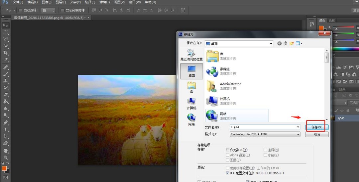The height and width of the screenshot is (182, 359).
Task: Open the 格式 Photoshop format dropdown
Action: (x=298, y=134)
